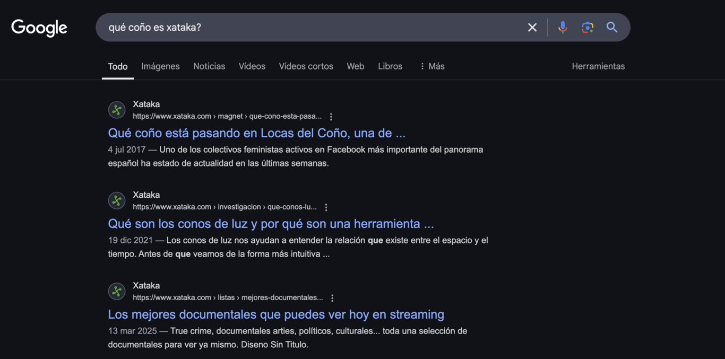Expand the Más dropdown menu
The height and width of the screenshot is (359, 725).
432,66
